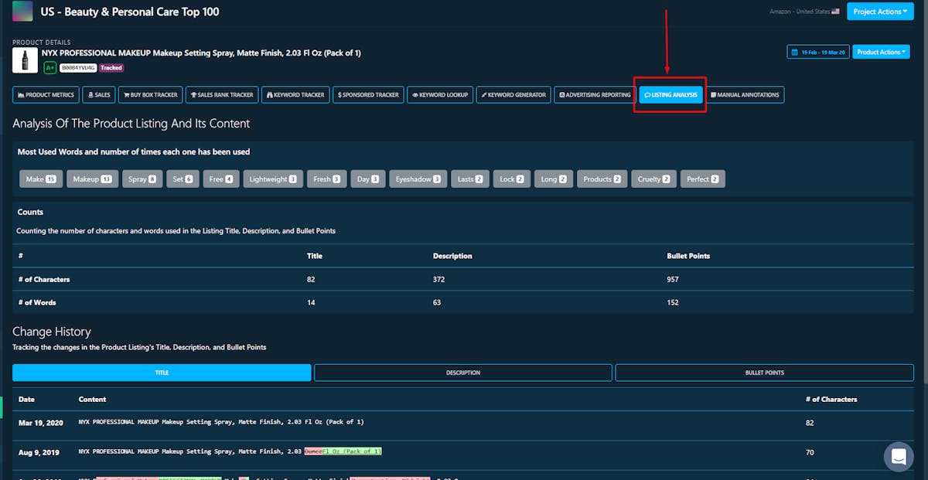Click the Day 3 word tag

pyautogui.click(x=368, y=179)
